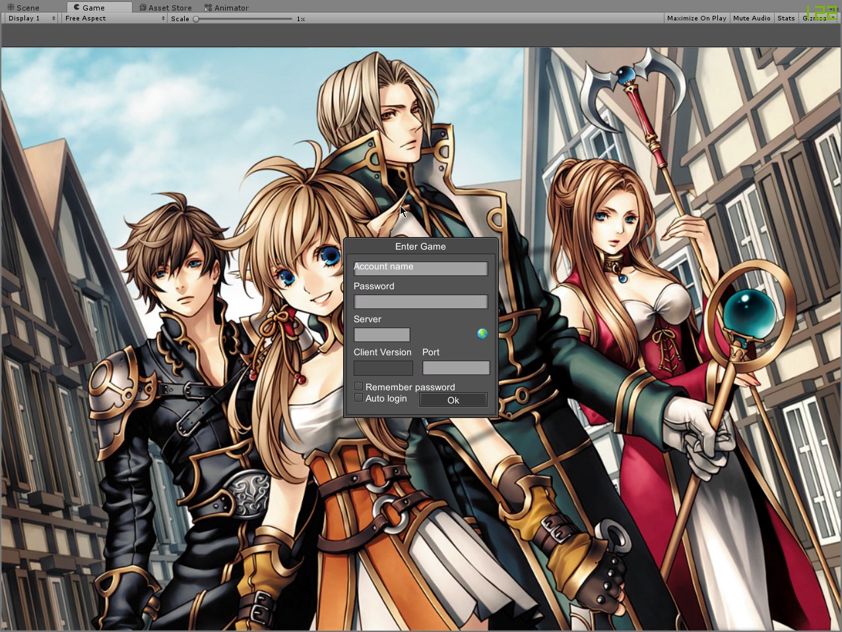Check the Auto login checkbox
This screenshot has width=842, height=632.
(x=359, y=398)
